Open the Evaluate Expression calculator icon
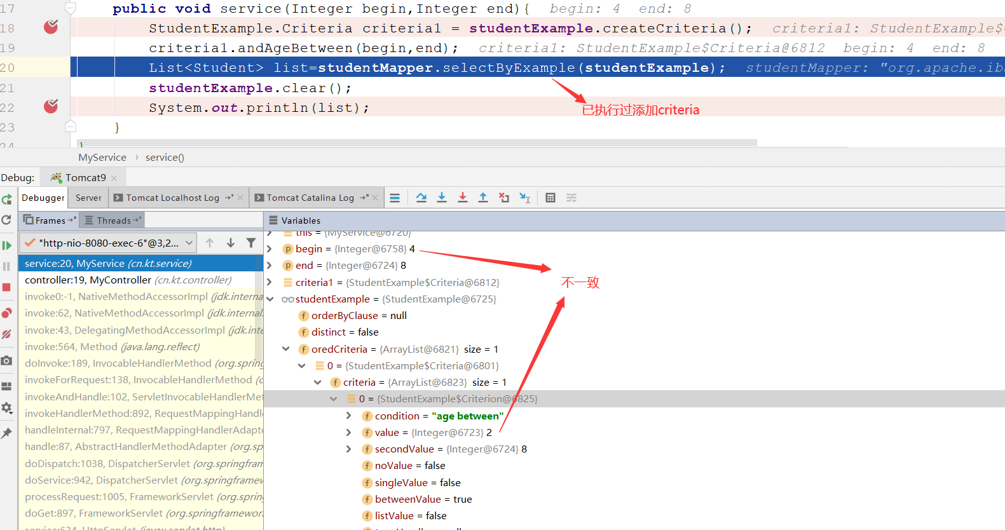1005x530 pixels. [550, 198]
